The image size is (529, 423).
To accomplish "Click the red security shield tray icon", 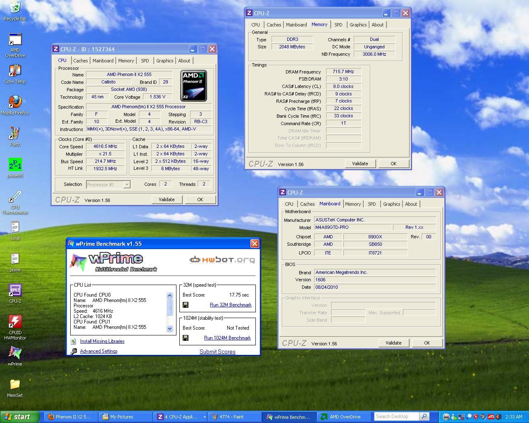I will pyautogui.click(x=476, y=417).
